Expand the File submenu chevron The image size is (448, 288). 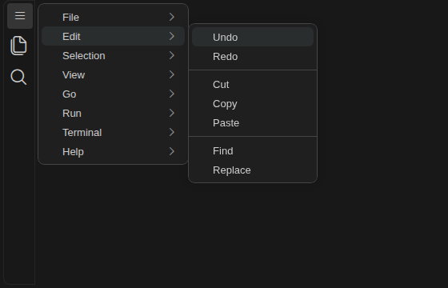[x=172, y=17]
